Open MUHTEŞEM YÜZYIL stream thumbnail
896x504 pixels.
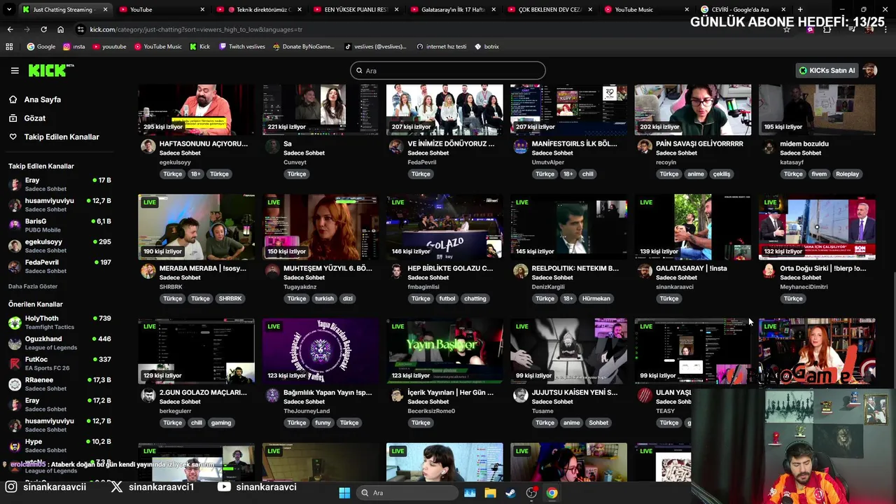(x=321, y=227)
